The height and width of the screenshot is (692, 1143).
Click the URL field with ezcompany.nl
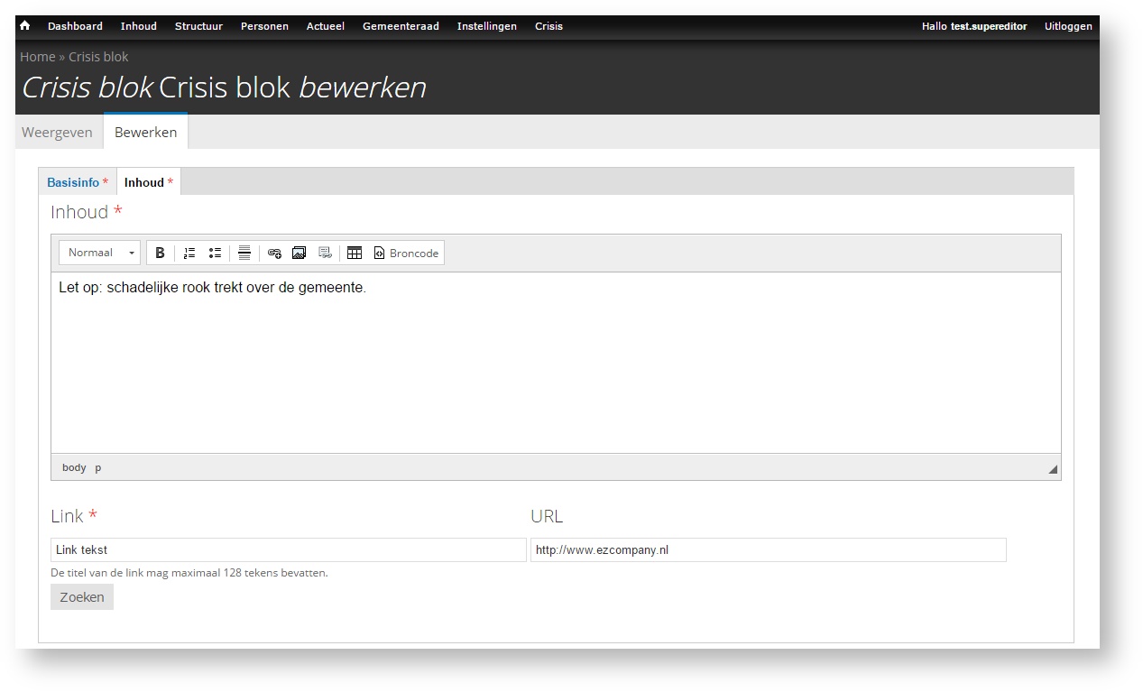coord(768,549)
